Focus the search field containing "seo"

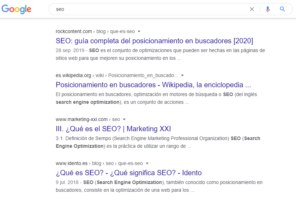tap(148, 9)
